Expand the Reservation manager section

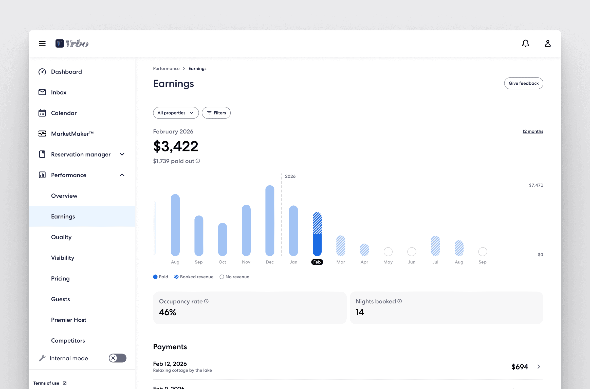tap(122, 154)
